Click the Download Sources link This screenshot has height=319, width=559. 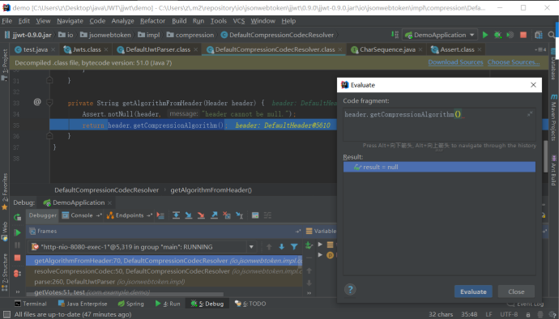[x=455, y=62]
